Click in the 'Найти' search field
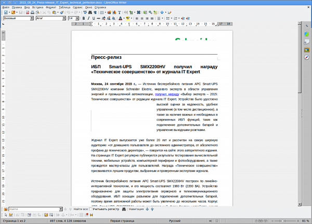Image resolution: width=312 pixels, height=224 pixels. (34, 209)
